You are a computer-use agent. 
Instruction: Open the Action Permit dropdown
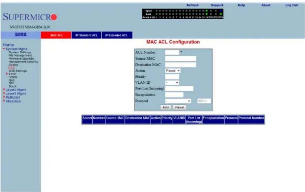(x=173, y=71)
